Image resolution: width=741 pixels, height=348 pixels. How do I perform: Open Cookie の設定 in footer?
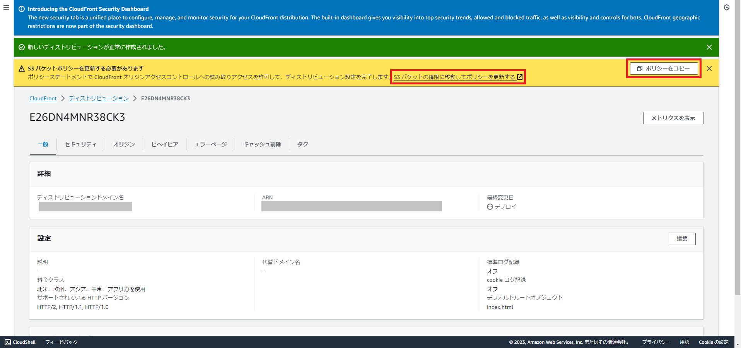pos(713,342)
